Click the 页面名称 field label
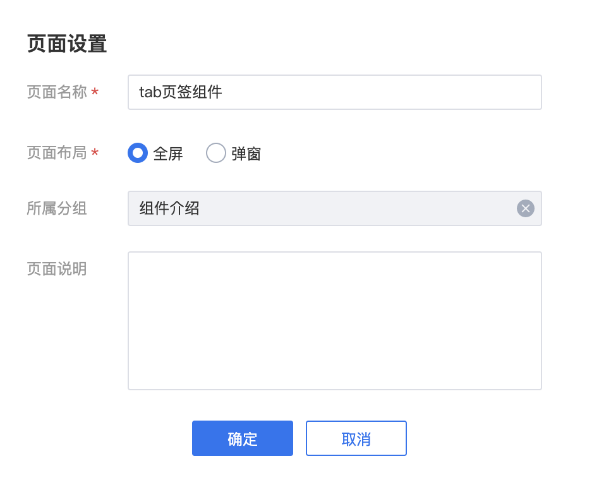 57,92
